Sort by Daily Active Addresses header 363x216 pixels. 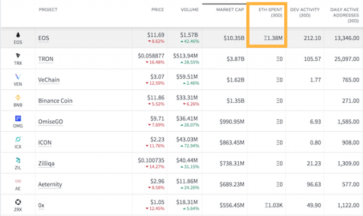pos(344,15)
